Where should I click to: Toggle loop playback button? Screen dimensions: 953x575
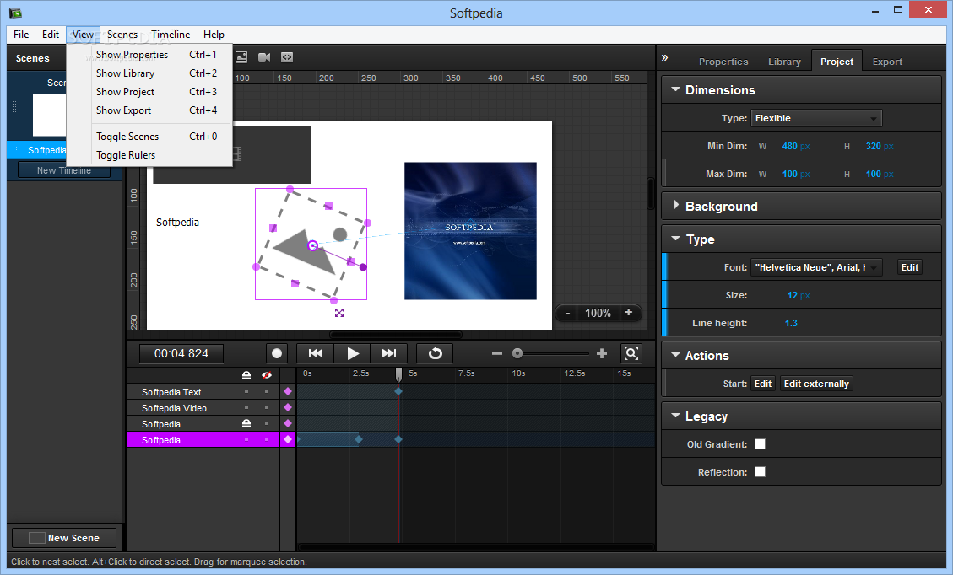point(436,353)
